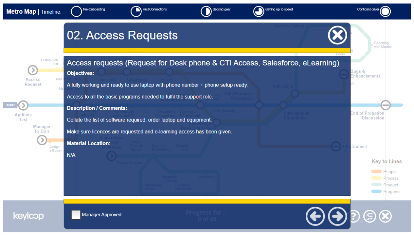Go to next item with right arrow

pyautogui.click(x=337, y=216)
